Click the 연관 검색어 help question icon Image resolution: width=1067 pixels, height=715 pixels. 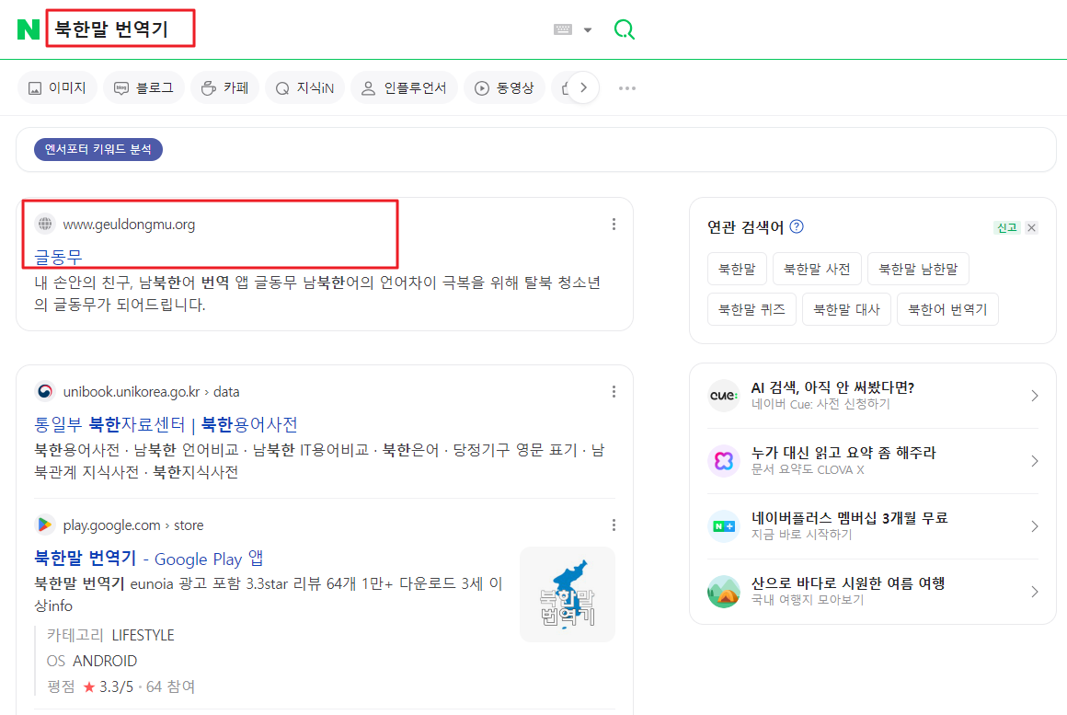point(797,226)
